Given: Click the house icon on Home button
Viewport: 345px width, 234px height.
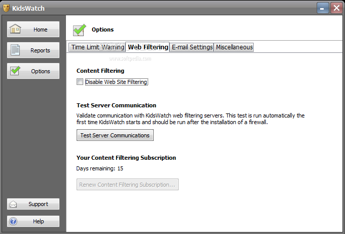Looking at the screenshot, I should tap(15, 29).
